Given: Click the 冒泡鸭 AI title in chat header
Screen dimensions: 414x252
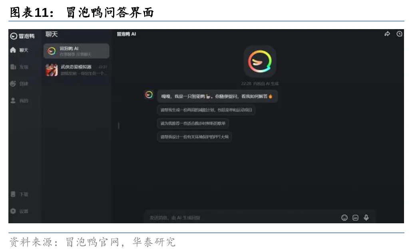Looking at the screenshot, I should 126,34.
